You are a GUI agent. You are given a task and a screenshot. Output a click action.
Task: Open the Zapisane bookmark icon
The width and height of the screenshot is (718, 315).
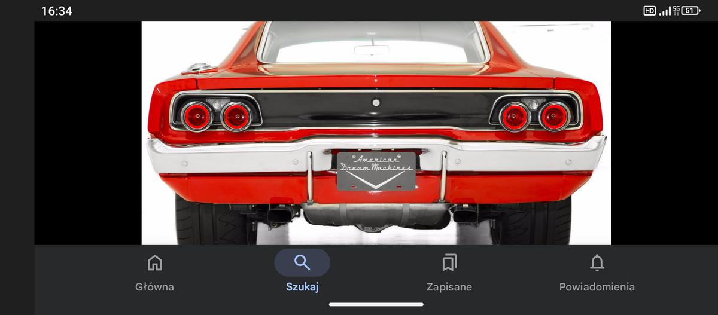(449, 262)
